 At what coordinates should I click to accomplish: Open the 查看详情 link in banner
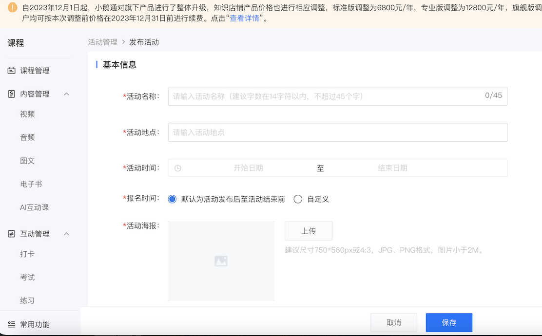tap(244, 19)
